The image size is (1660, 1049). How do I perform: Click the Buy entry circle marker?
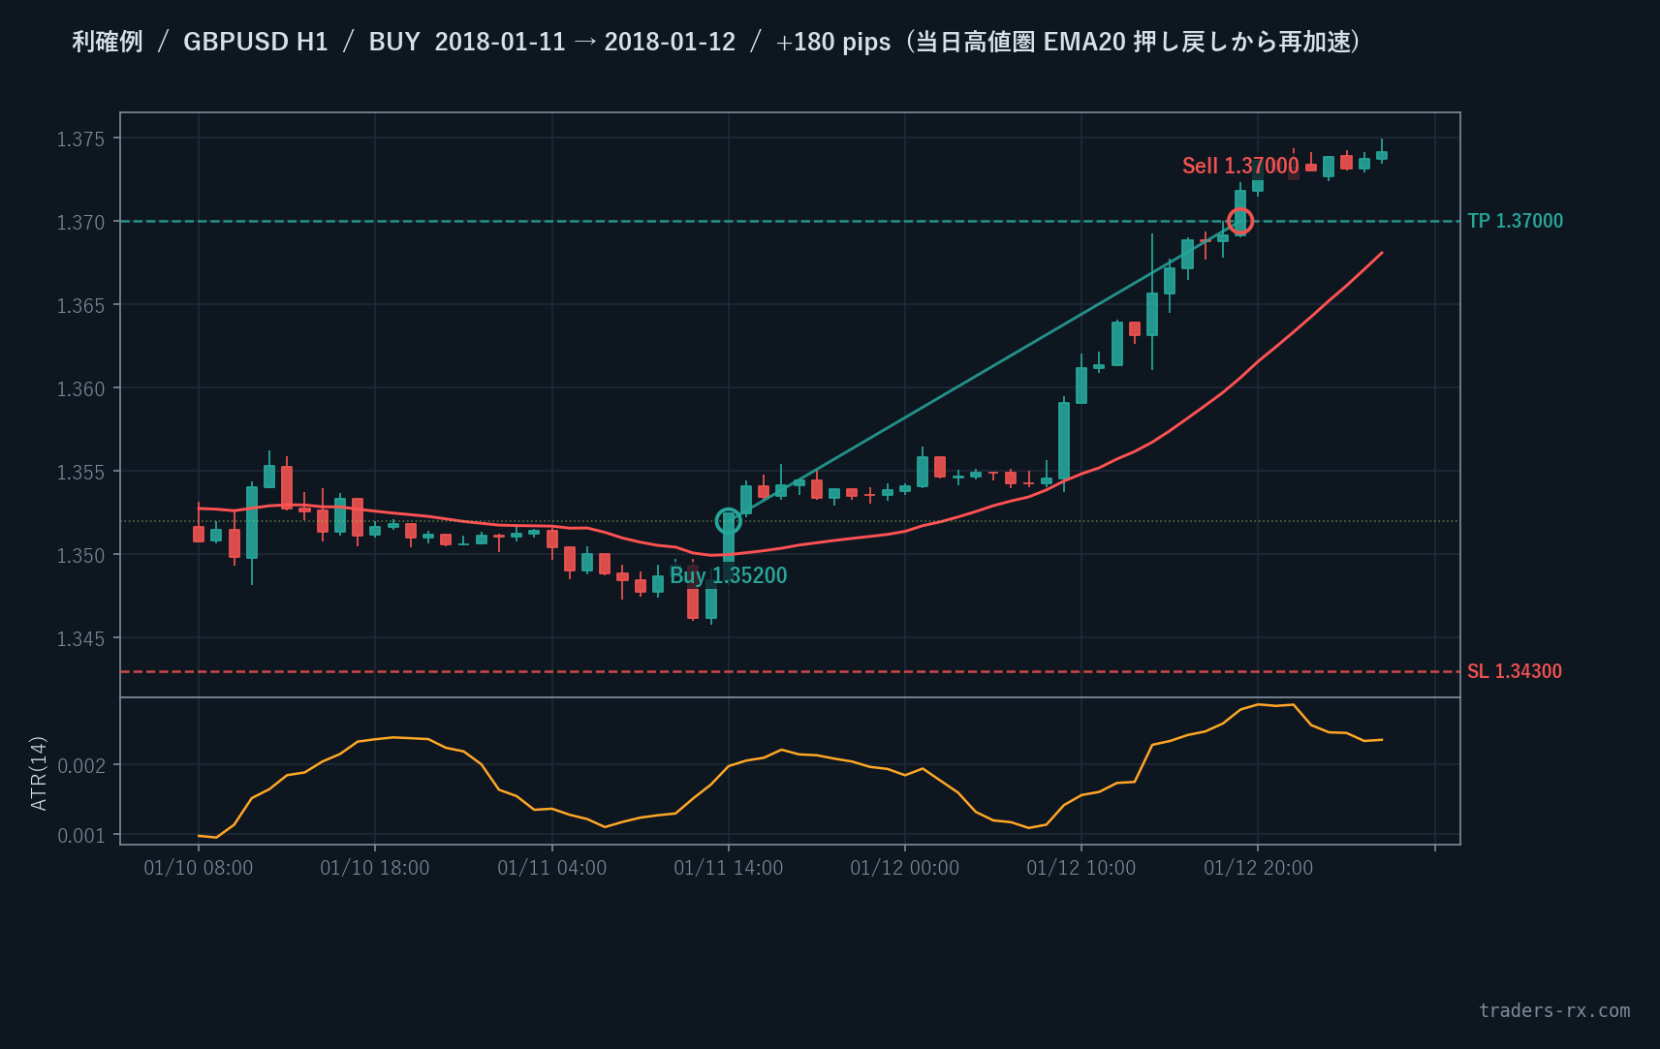pyautogui.click(x=728, y=521)
